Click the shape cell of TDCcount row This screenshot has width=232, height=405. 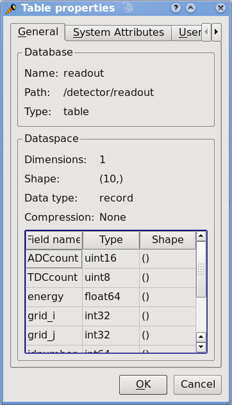point(168,278)
